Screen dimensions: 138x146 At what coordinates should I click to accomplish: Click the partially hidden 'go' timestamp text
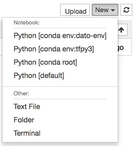click(121, 48)
